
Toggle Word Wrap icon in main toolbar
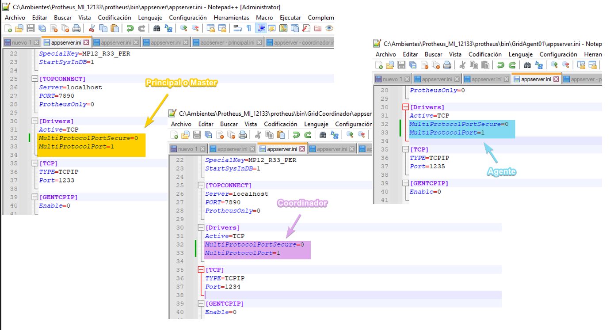(x=237, y=28)
